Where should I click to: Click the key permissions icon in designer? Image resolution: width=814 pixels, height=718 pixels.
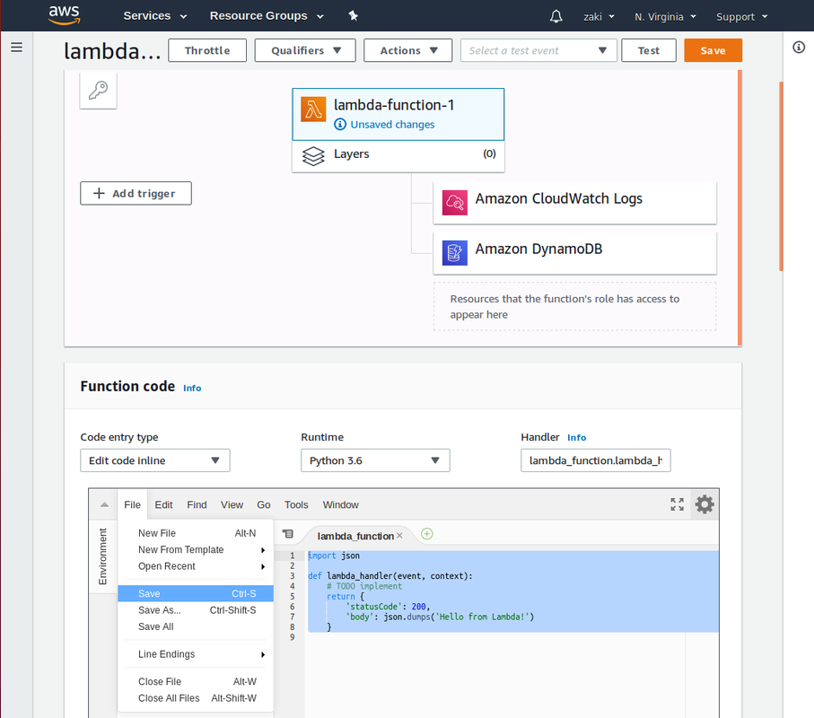[x=98, y=89]
